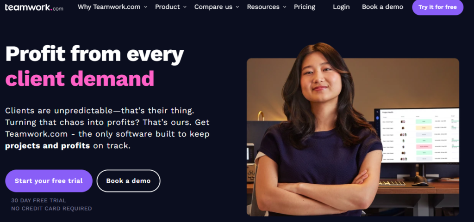
Task: Expand the Compare us menu
Action: [217, 6]
